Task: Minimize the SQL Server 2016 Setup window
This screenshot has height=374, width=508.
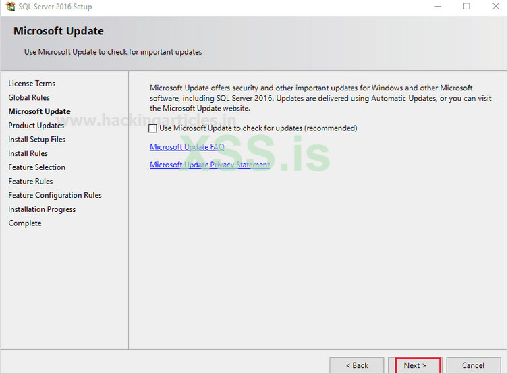Action: pos(438,7)
